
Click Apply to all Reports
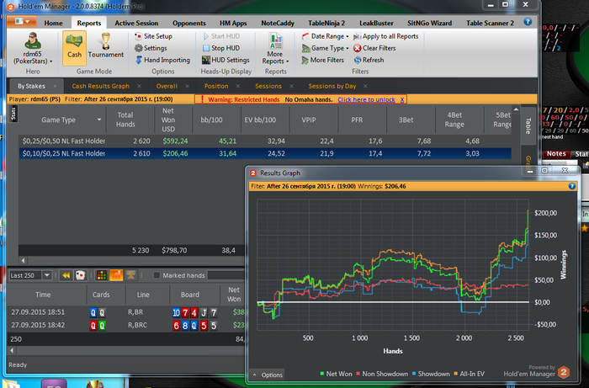click(x=385, y=36)
